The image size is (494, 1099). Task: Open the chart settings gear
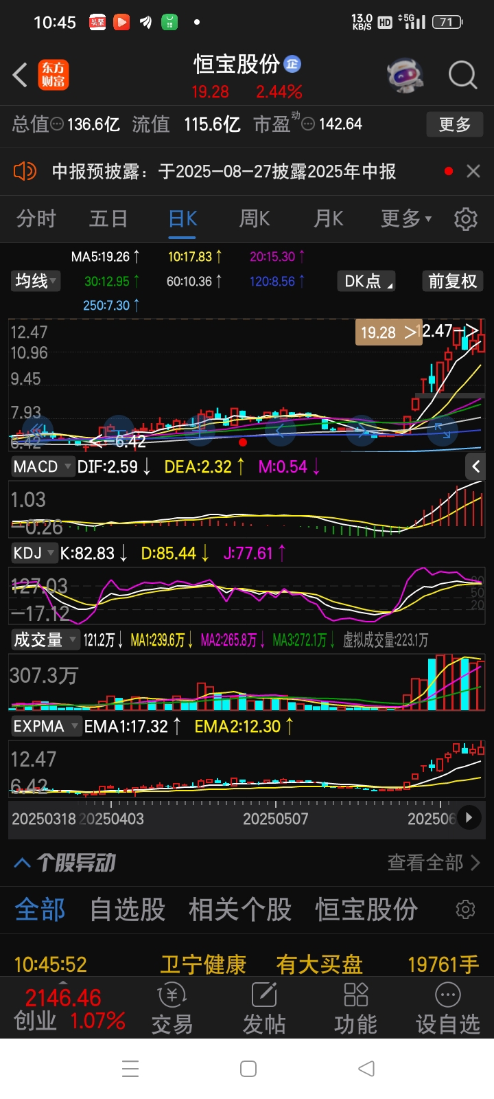pos(466,219)
